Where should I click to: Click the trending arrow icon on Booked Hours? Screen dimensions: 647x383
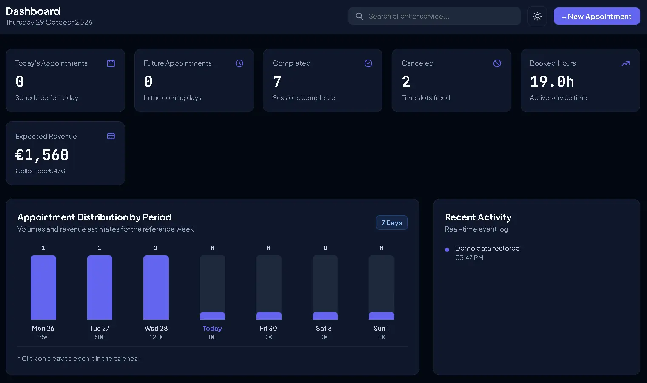point(626,63)
